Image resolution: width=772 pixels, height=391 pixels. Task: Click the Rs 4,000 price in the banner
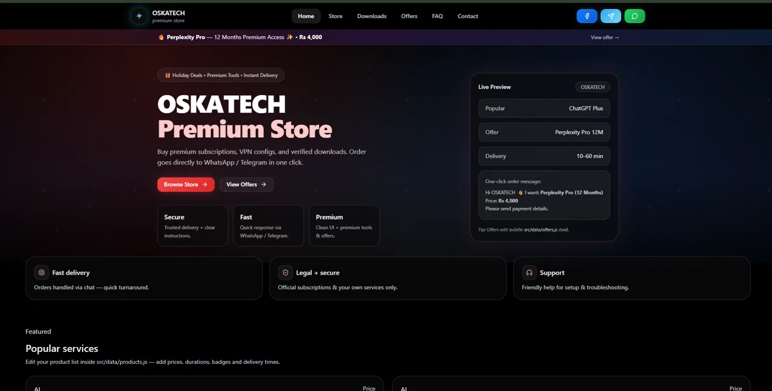[311, 37]
